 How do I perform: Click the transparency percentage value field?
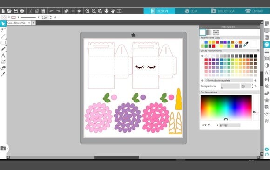tap(246, 86)
